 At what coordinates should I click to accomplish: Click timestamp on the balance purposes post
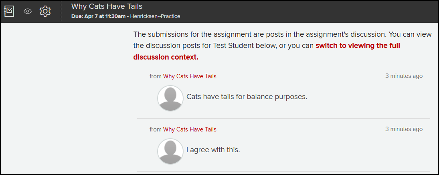tap(404, 76)
